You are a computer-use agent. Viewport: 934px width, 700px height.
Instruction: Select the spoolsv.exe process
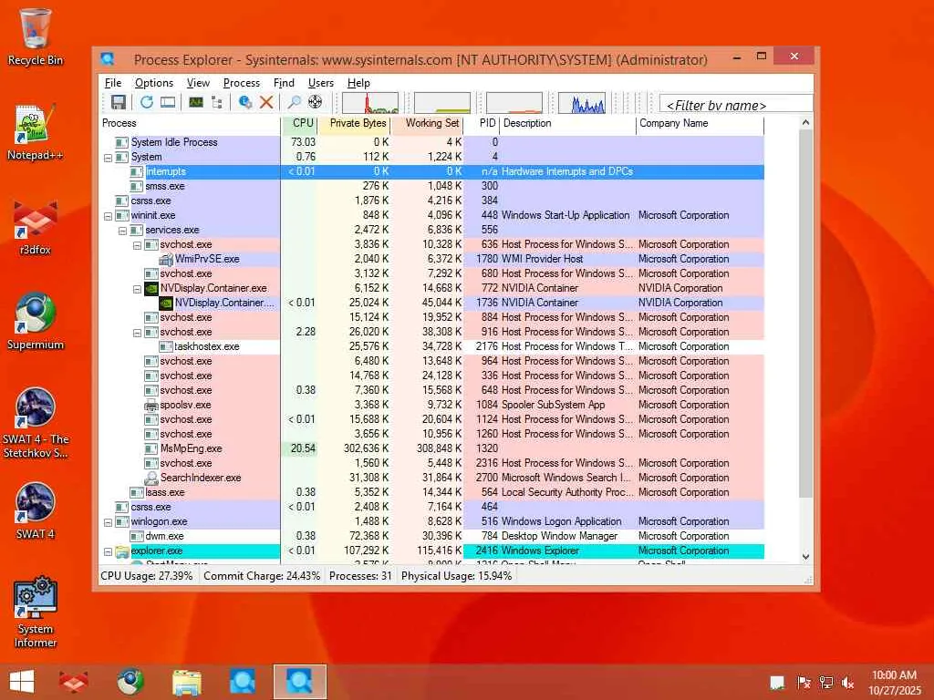pos(431,405)
